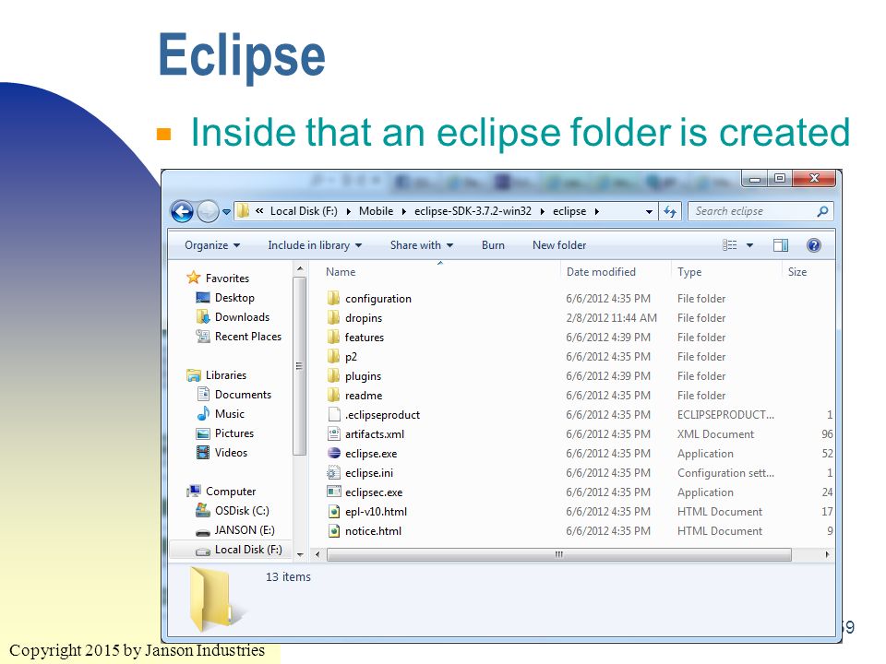The height and width of the screenshot is (664, 886).
Task: Select the eclipsec.exe application icon
Action: (x=334, y=492)
